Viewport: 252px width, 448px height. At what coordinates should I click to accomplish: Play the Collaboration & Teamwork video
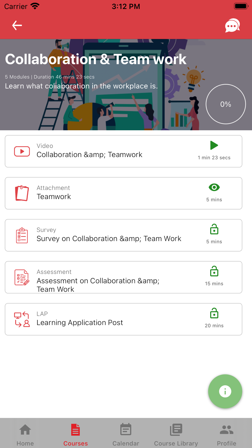point(214,145)
